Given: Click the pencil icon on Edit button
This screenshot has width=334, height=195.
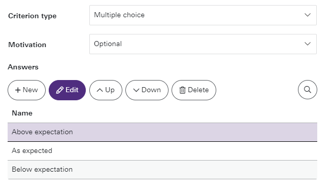Looking at the screenshot, I should coord(60,90).
